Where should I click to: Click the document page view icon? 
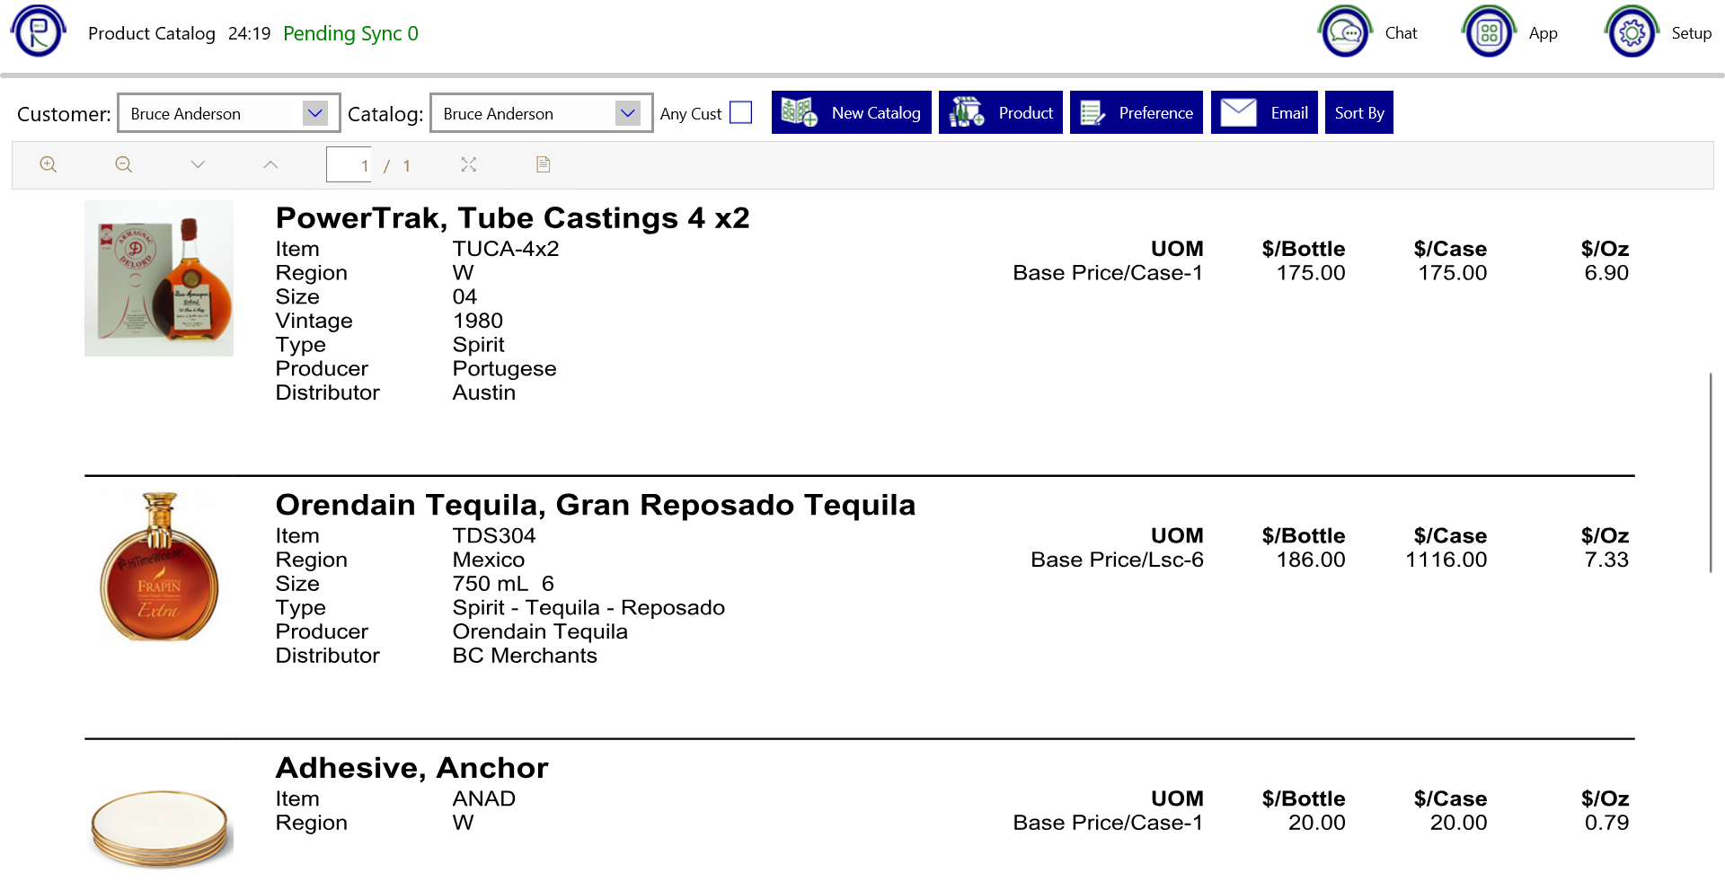pos(543,164)
